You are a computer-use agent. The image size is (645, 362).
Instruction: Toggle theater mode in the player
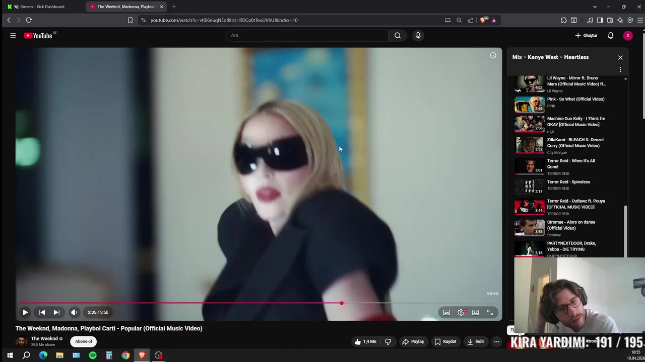(x=475, y=312)
